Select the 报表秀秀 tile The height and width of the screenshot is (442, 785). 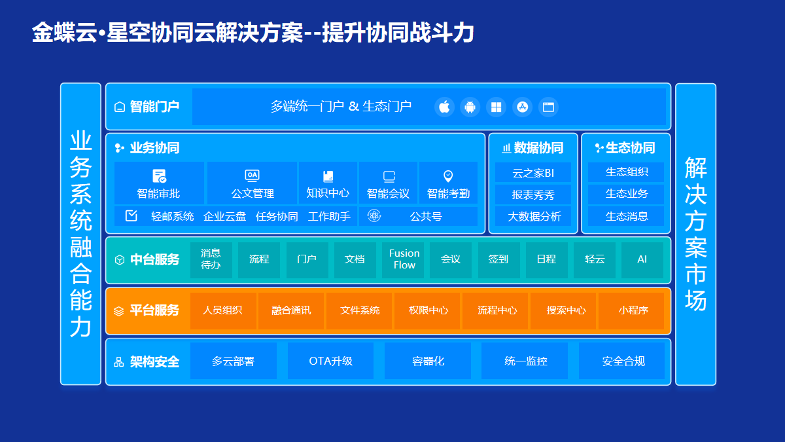click(x=533, y=194)
